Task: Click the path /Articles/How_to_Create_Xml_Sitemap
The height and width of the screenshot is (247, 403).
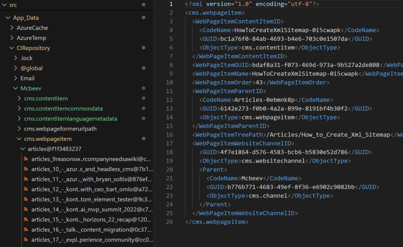Action: pos(328,135)
